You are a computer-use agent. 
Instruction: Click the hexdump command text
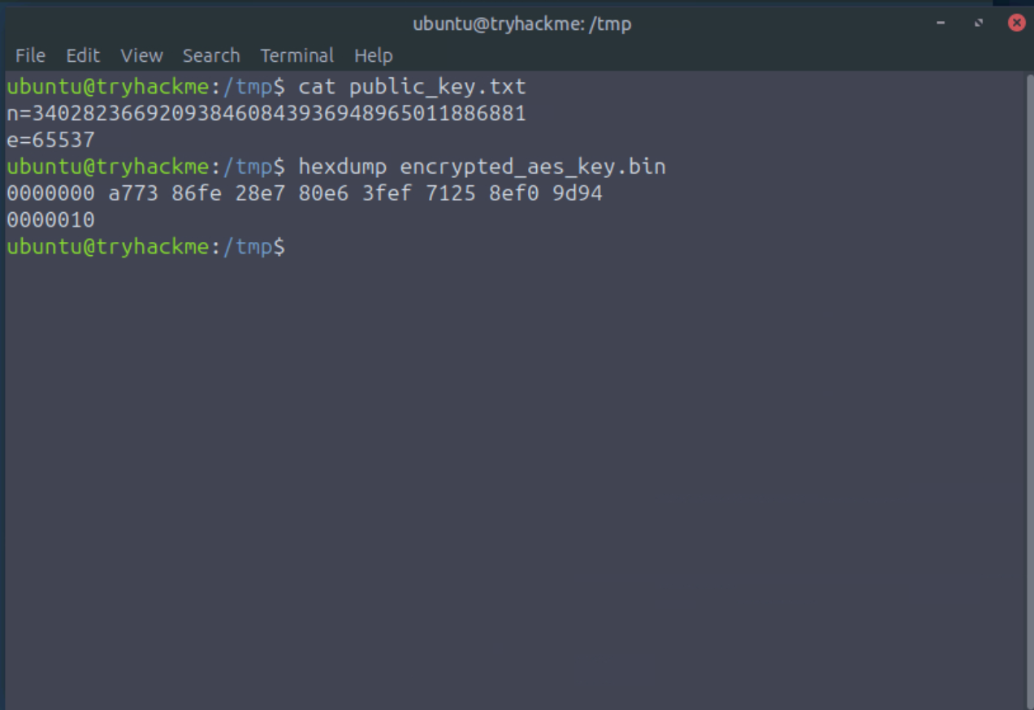[341, 167]
